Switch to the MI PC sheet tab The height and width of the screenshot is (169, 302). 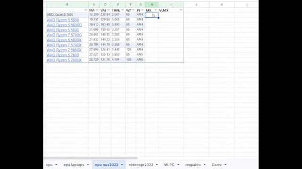pos(169,165)
